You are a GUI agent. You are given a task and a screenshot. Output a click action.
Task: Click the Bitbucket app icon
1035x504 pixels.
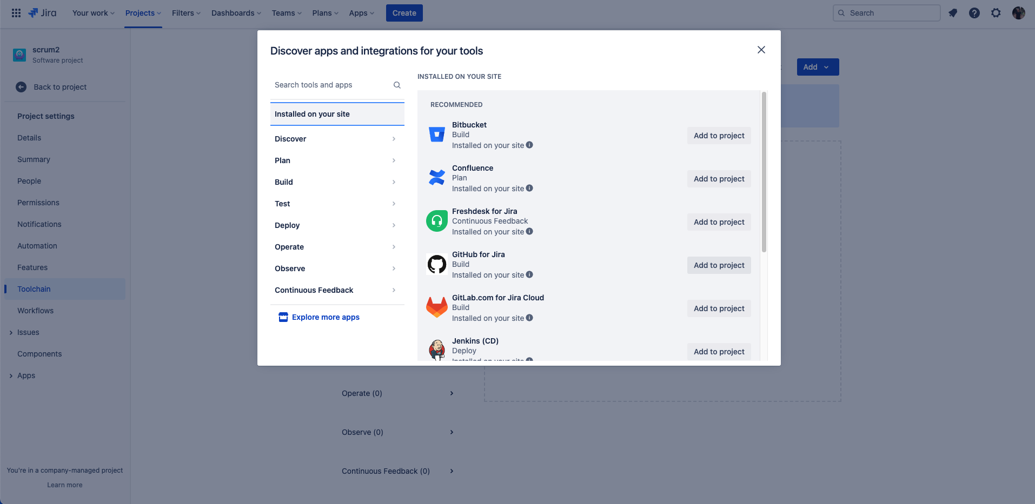tap(437, 135)
